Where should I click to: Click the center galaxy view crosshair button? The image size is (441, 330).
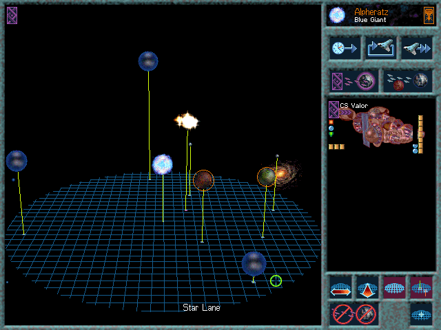point(421,314)
